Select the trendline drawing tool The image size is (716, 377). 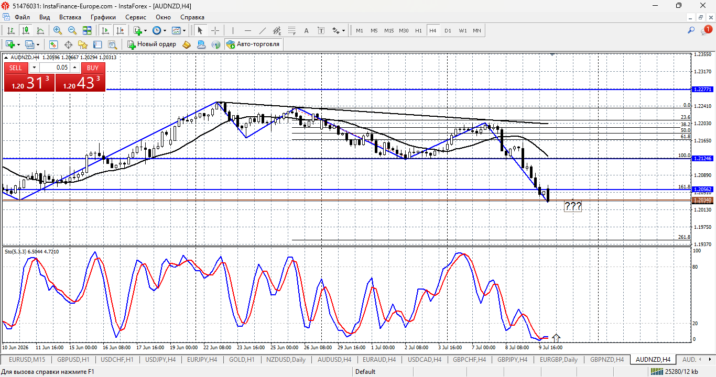[x=263, y=30]
